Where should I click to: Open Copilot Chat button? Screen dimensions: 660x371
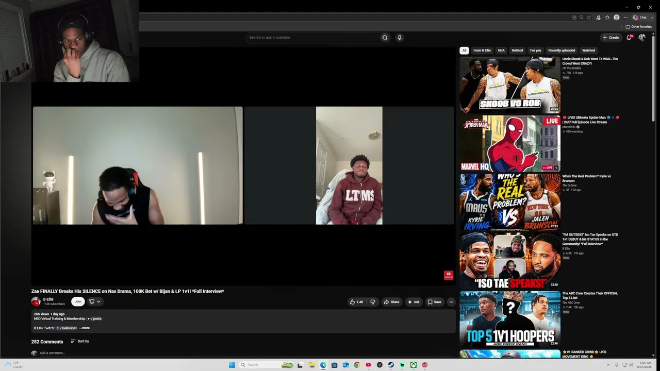click(639, 18)
